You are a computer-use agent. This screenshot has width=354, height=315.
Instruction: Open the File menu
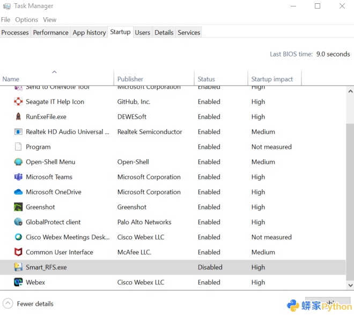coord(5,19)
